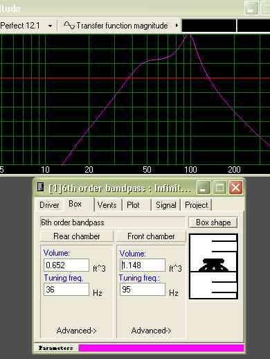270x359 pixels.
Task: Click the magenta Parameters color bar
Action: 161,348
